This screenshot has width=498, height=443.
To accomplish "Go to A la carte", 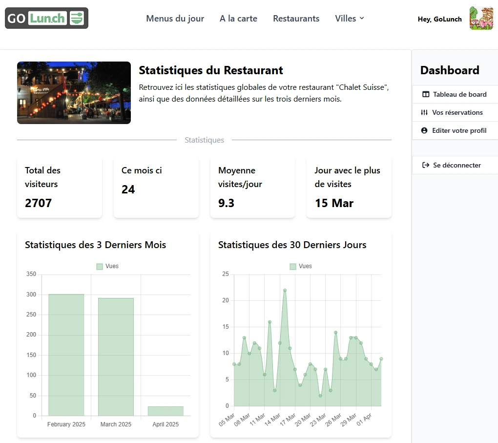I will (239, 19).
